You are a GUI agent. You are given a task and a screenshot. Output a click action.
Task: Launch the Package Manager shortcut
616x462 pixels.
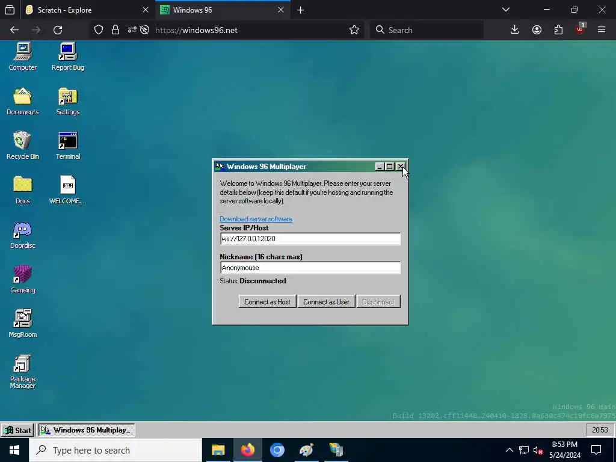(x=22, y=372)
